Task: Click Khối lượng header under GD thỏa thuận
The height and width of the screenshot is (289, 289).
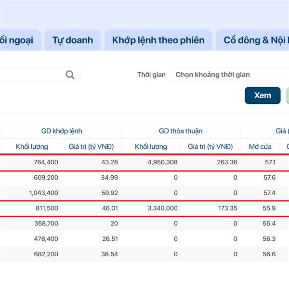Action: point(151,146)
